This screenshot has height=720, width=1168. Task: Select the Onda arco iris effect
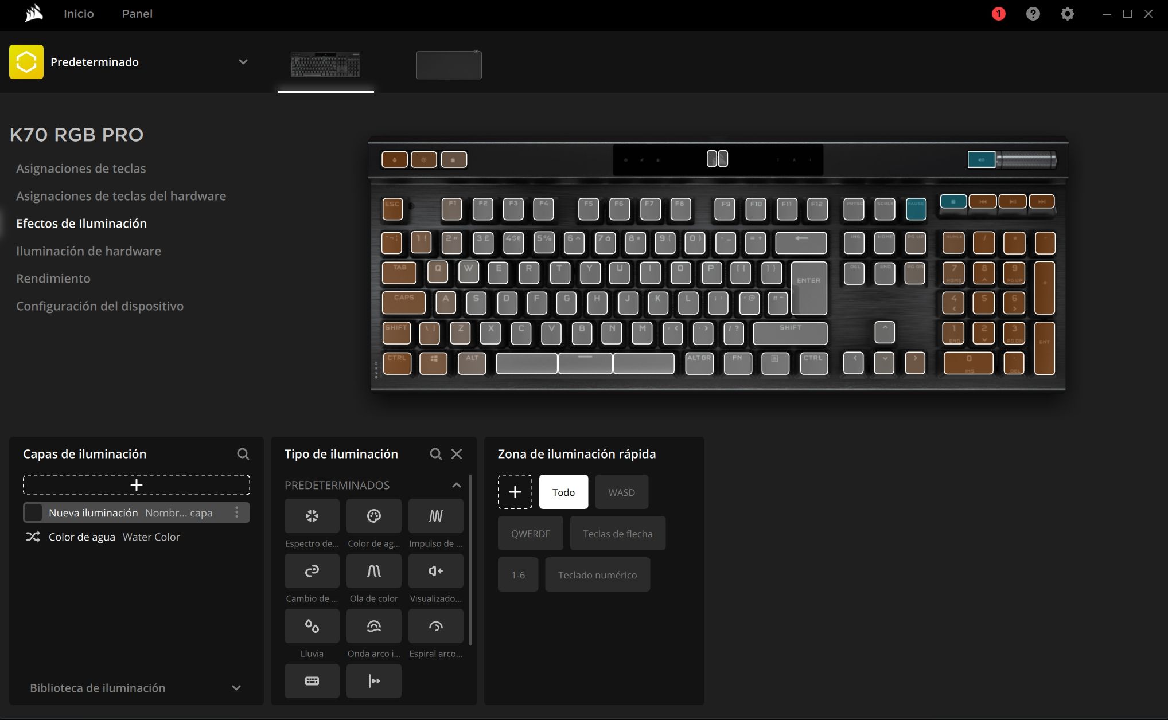374,626
